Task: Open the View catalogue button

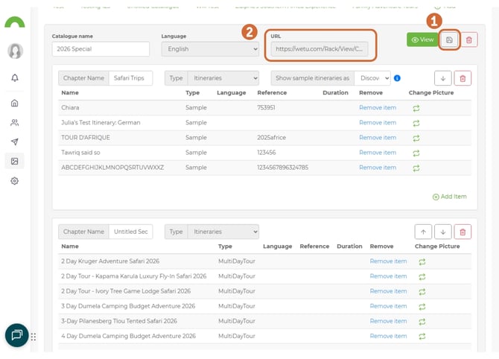Action: 422,39
